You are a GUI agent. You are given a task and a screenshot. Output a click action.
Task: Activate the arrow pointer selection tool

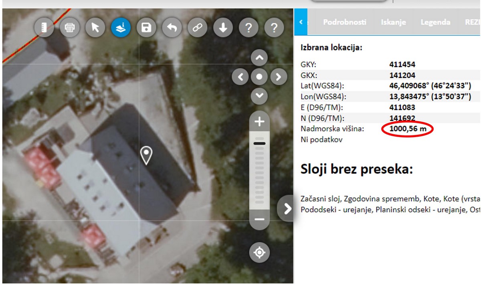(95, 28)
